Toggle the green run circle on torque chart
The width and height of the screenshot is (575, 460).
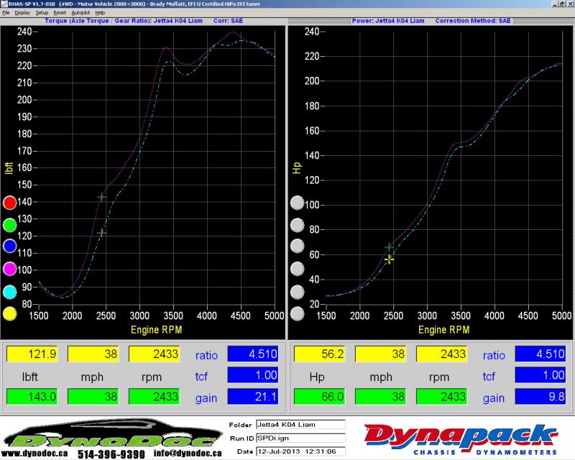[10, 225]
